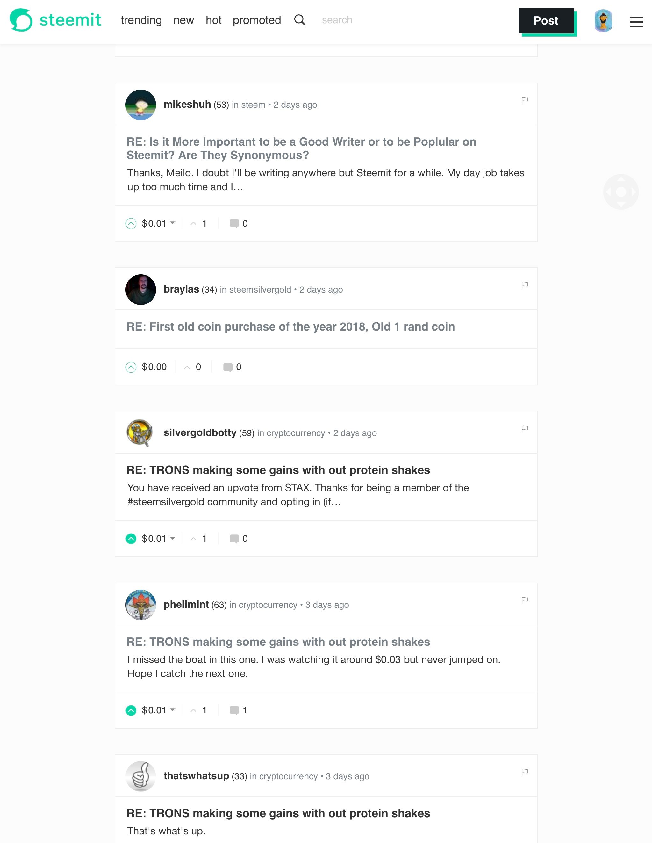Viewport: 652px width, 843px height.
Task: Click the search magnifying glass icon
Action: [x=300, y=20]
